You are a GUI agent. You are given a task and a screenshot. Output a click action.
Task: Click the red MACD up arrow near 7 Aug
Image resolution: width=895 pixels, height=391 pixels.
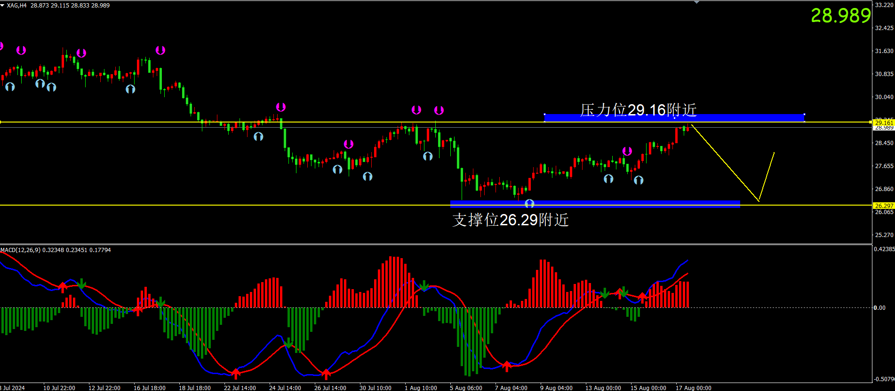(x=507, y=366)
